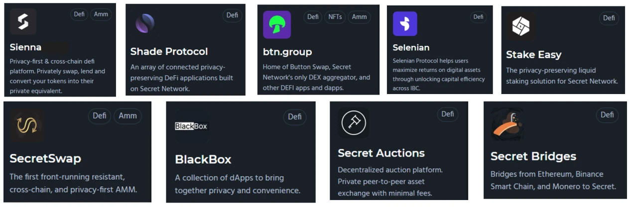Choose the Defi tag on Shade Protocol card
The height and width of the screenshot is (207, 632).
[x=232, y=15]
